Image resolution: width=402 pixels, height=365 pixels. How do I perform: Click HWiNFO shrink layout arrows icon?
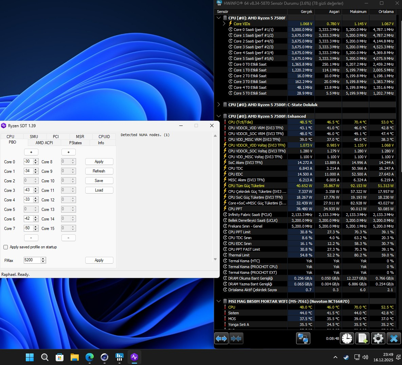click(x=236, y=338)
